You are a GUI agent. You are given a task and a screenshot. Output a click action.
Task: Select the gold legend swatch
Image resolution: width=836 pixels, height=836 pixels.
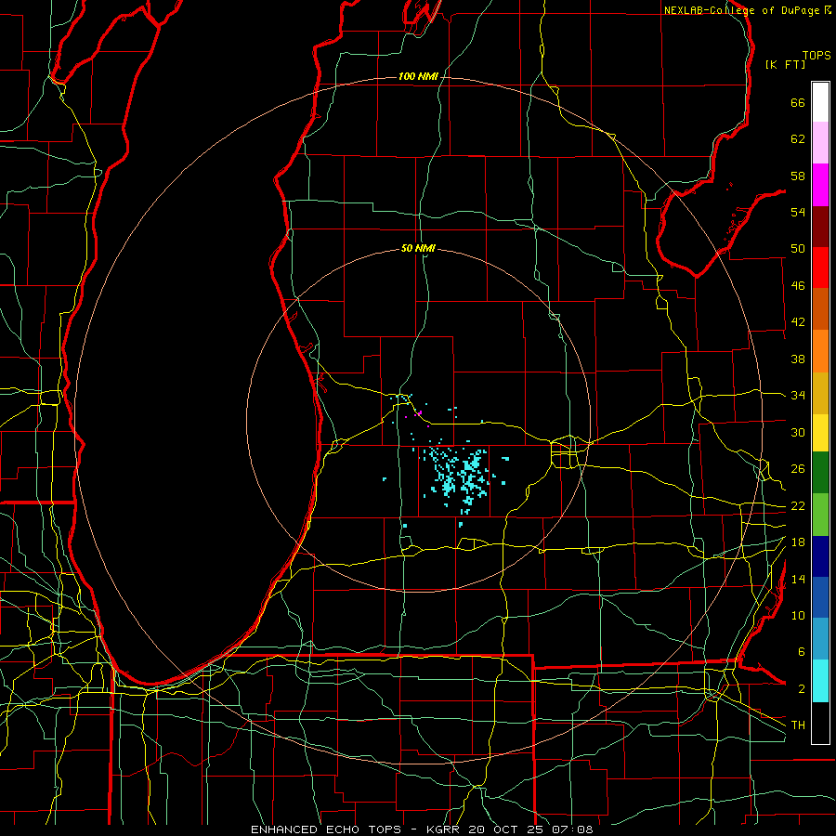820,393
